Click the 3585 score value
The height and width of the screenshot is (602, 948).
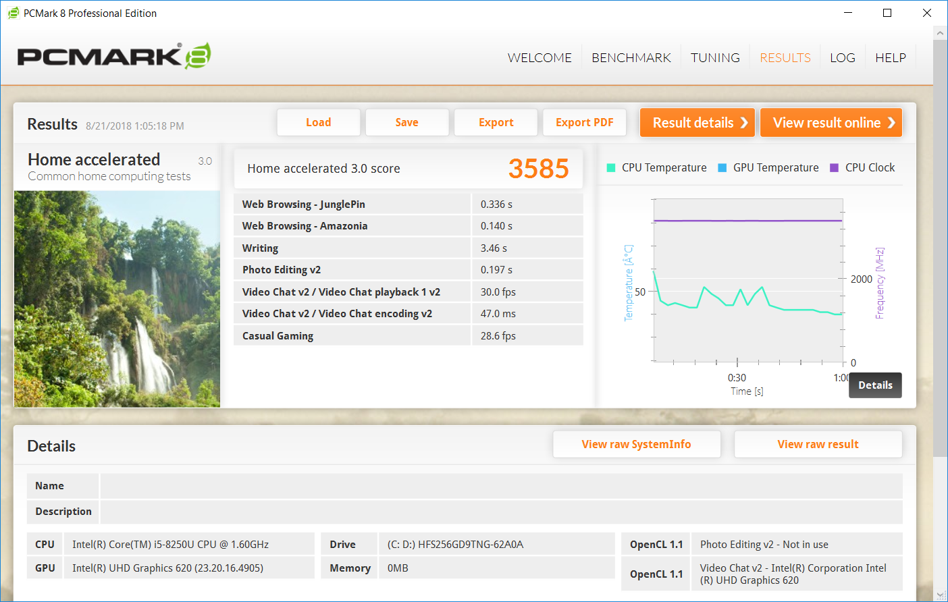pos(539,169)
